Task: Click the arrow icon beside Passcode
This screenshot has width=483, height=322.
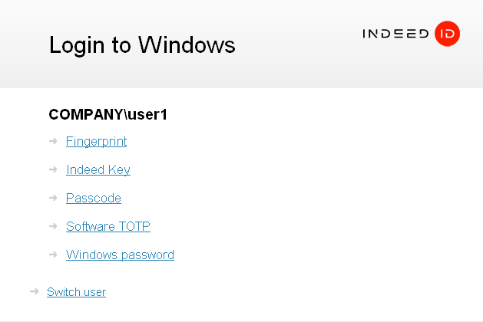Action: [53, 198]
